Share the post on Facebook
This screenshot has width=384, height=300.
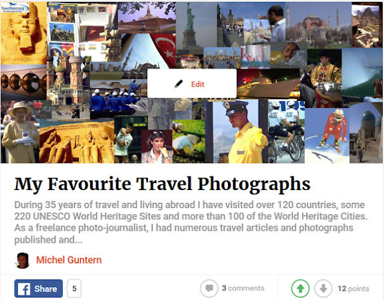click(39, 289)
